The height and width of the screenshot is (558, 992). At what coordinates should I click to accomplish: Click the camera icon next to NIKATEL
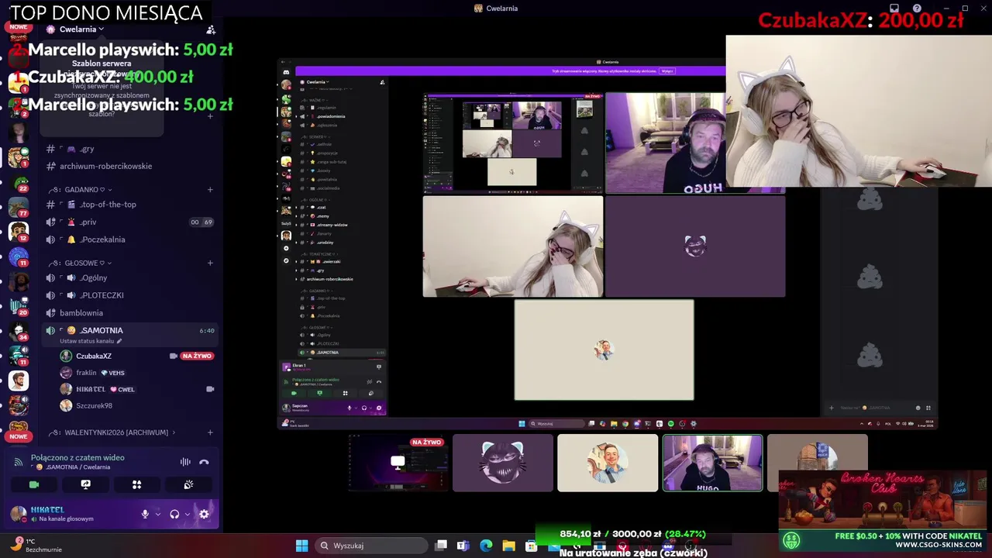(210, 389)
